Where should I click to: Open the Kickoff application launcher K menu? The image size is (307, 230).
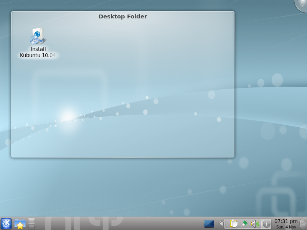[6, 223]
